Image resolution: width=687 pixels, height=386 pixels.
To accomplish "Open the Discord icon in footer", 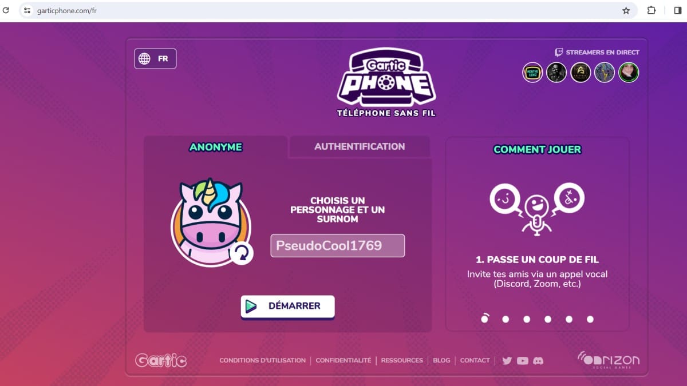I will [x=538, y=361].
